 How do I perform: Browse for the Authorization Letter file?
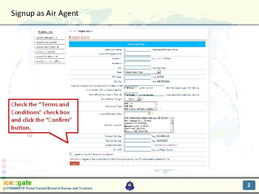[131, 88]
